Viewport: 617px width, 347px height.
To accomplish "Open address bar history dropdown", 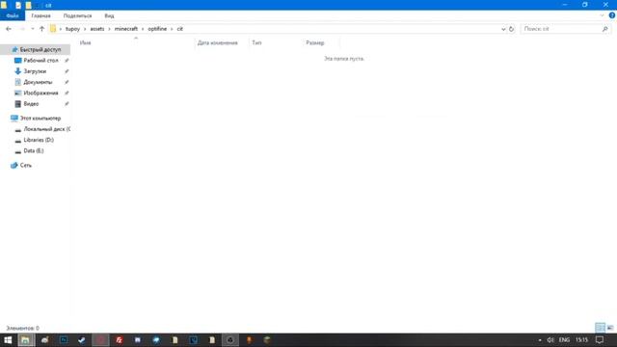I will 503,29.
